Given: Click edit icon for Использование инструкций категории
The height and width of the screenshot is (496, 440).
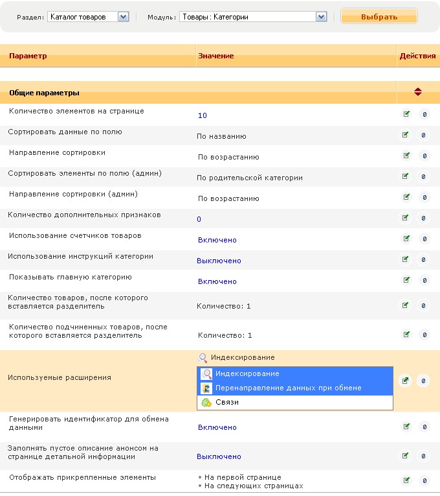Looking at the screenshot, I should [406, 259].
